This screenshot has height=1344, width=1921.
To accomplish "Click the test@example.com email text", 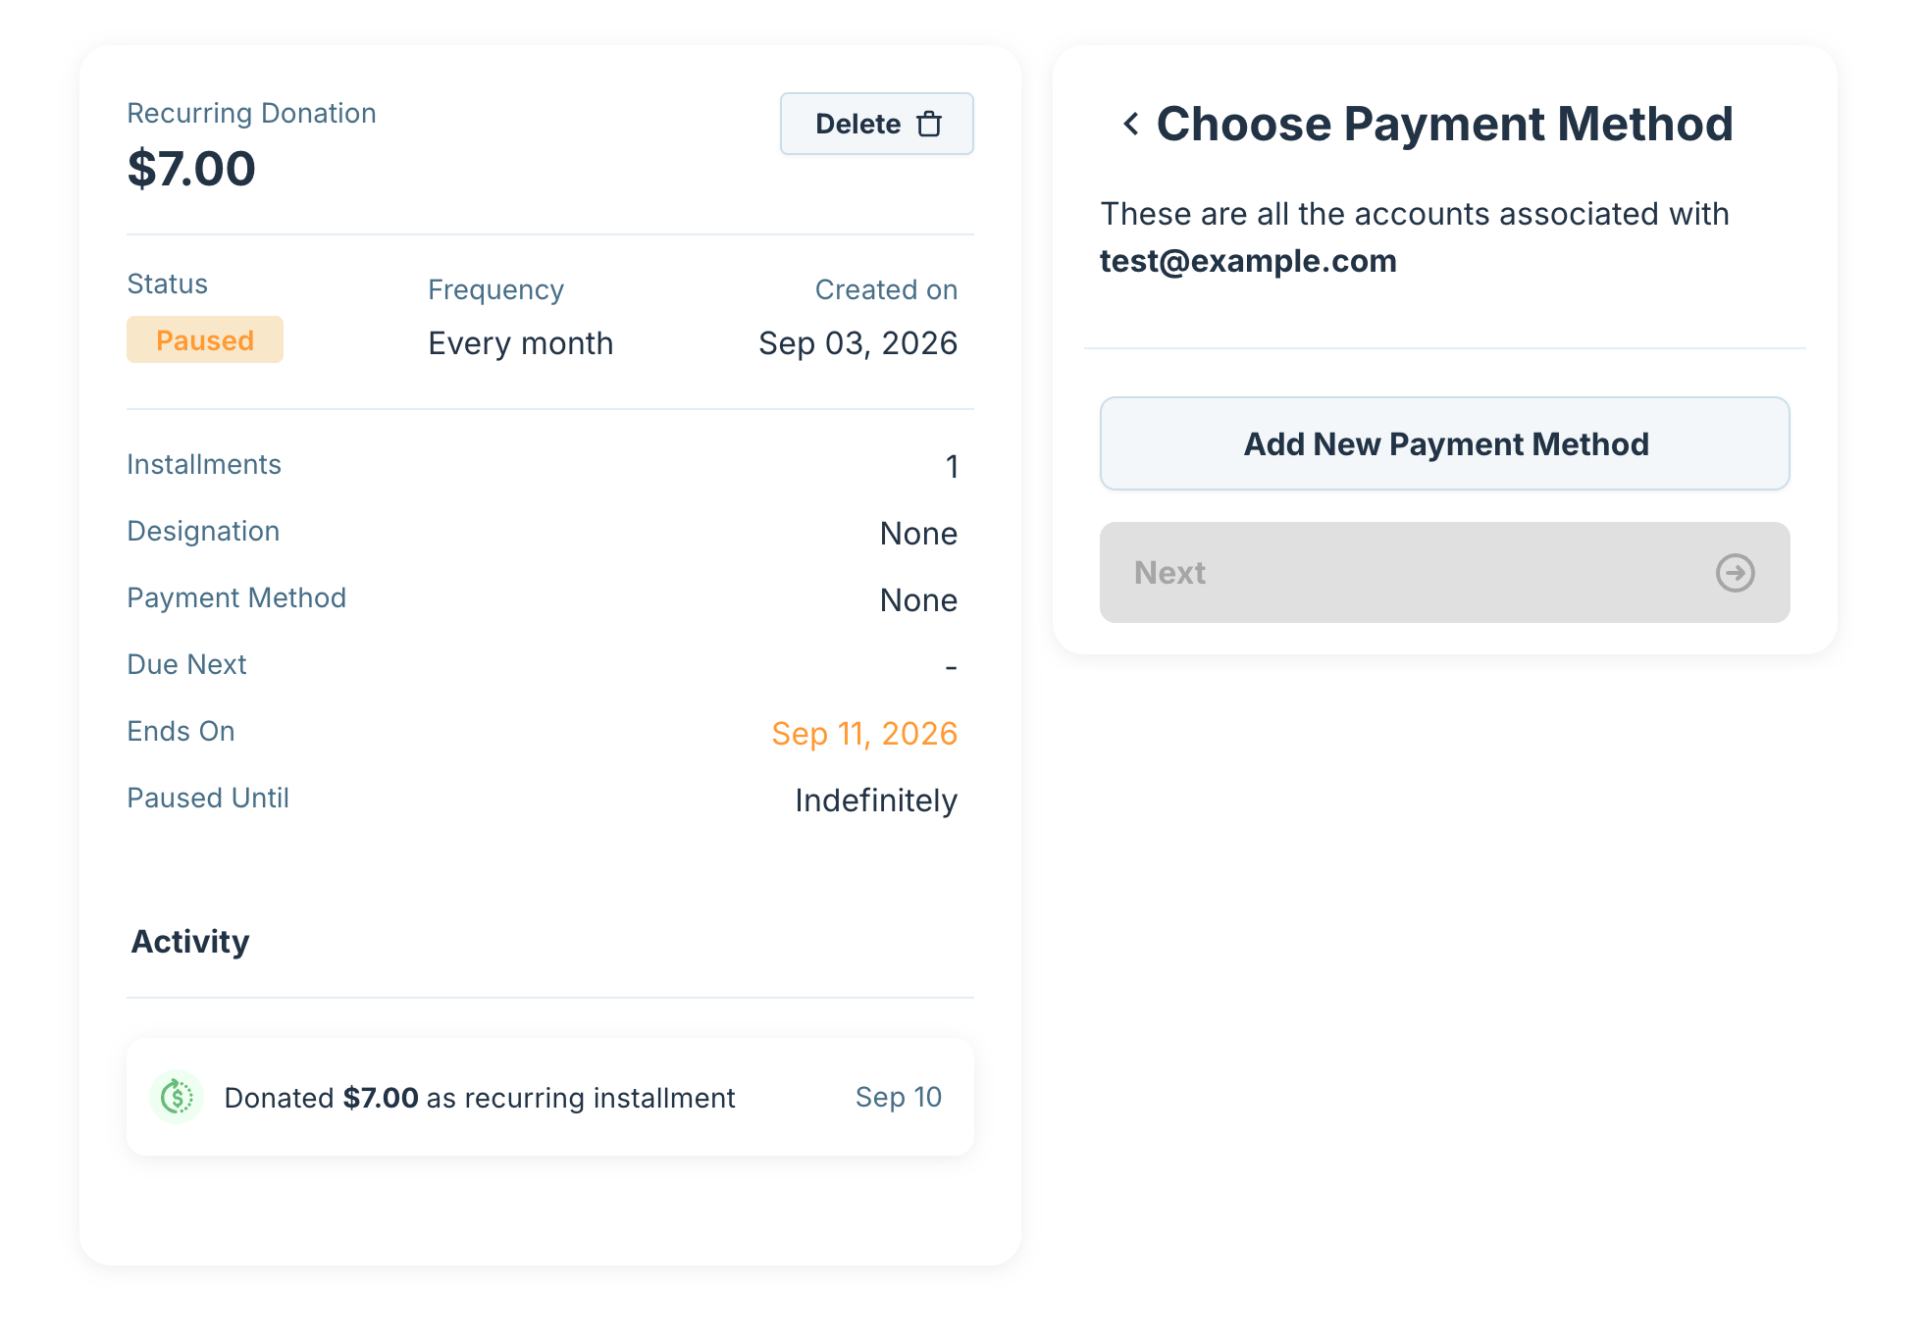I will click(x=1248, y=261).
